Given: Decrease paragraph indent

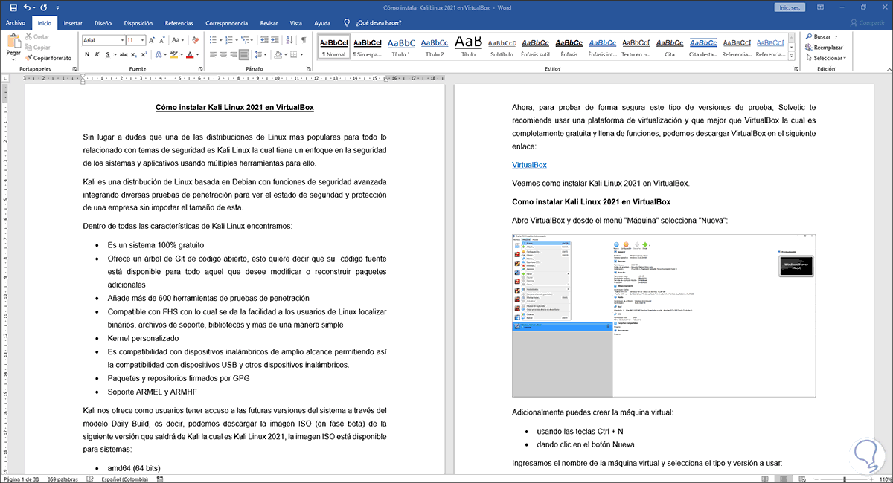Looking at the screenshot, I should pyautogui.click(x=264, y=40).
